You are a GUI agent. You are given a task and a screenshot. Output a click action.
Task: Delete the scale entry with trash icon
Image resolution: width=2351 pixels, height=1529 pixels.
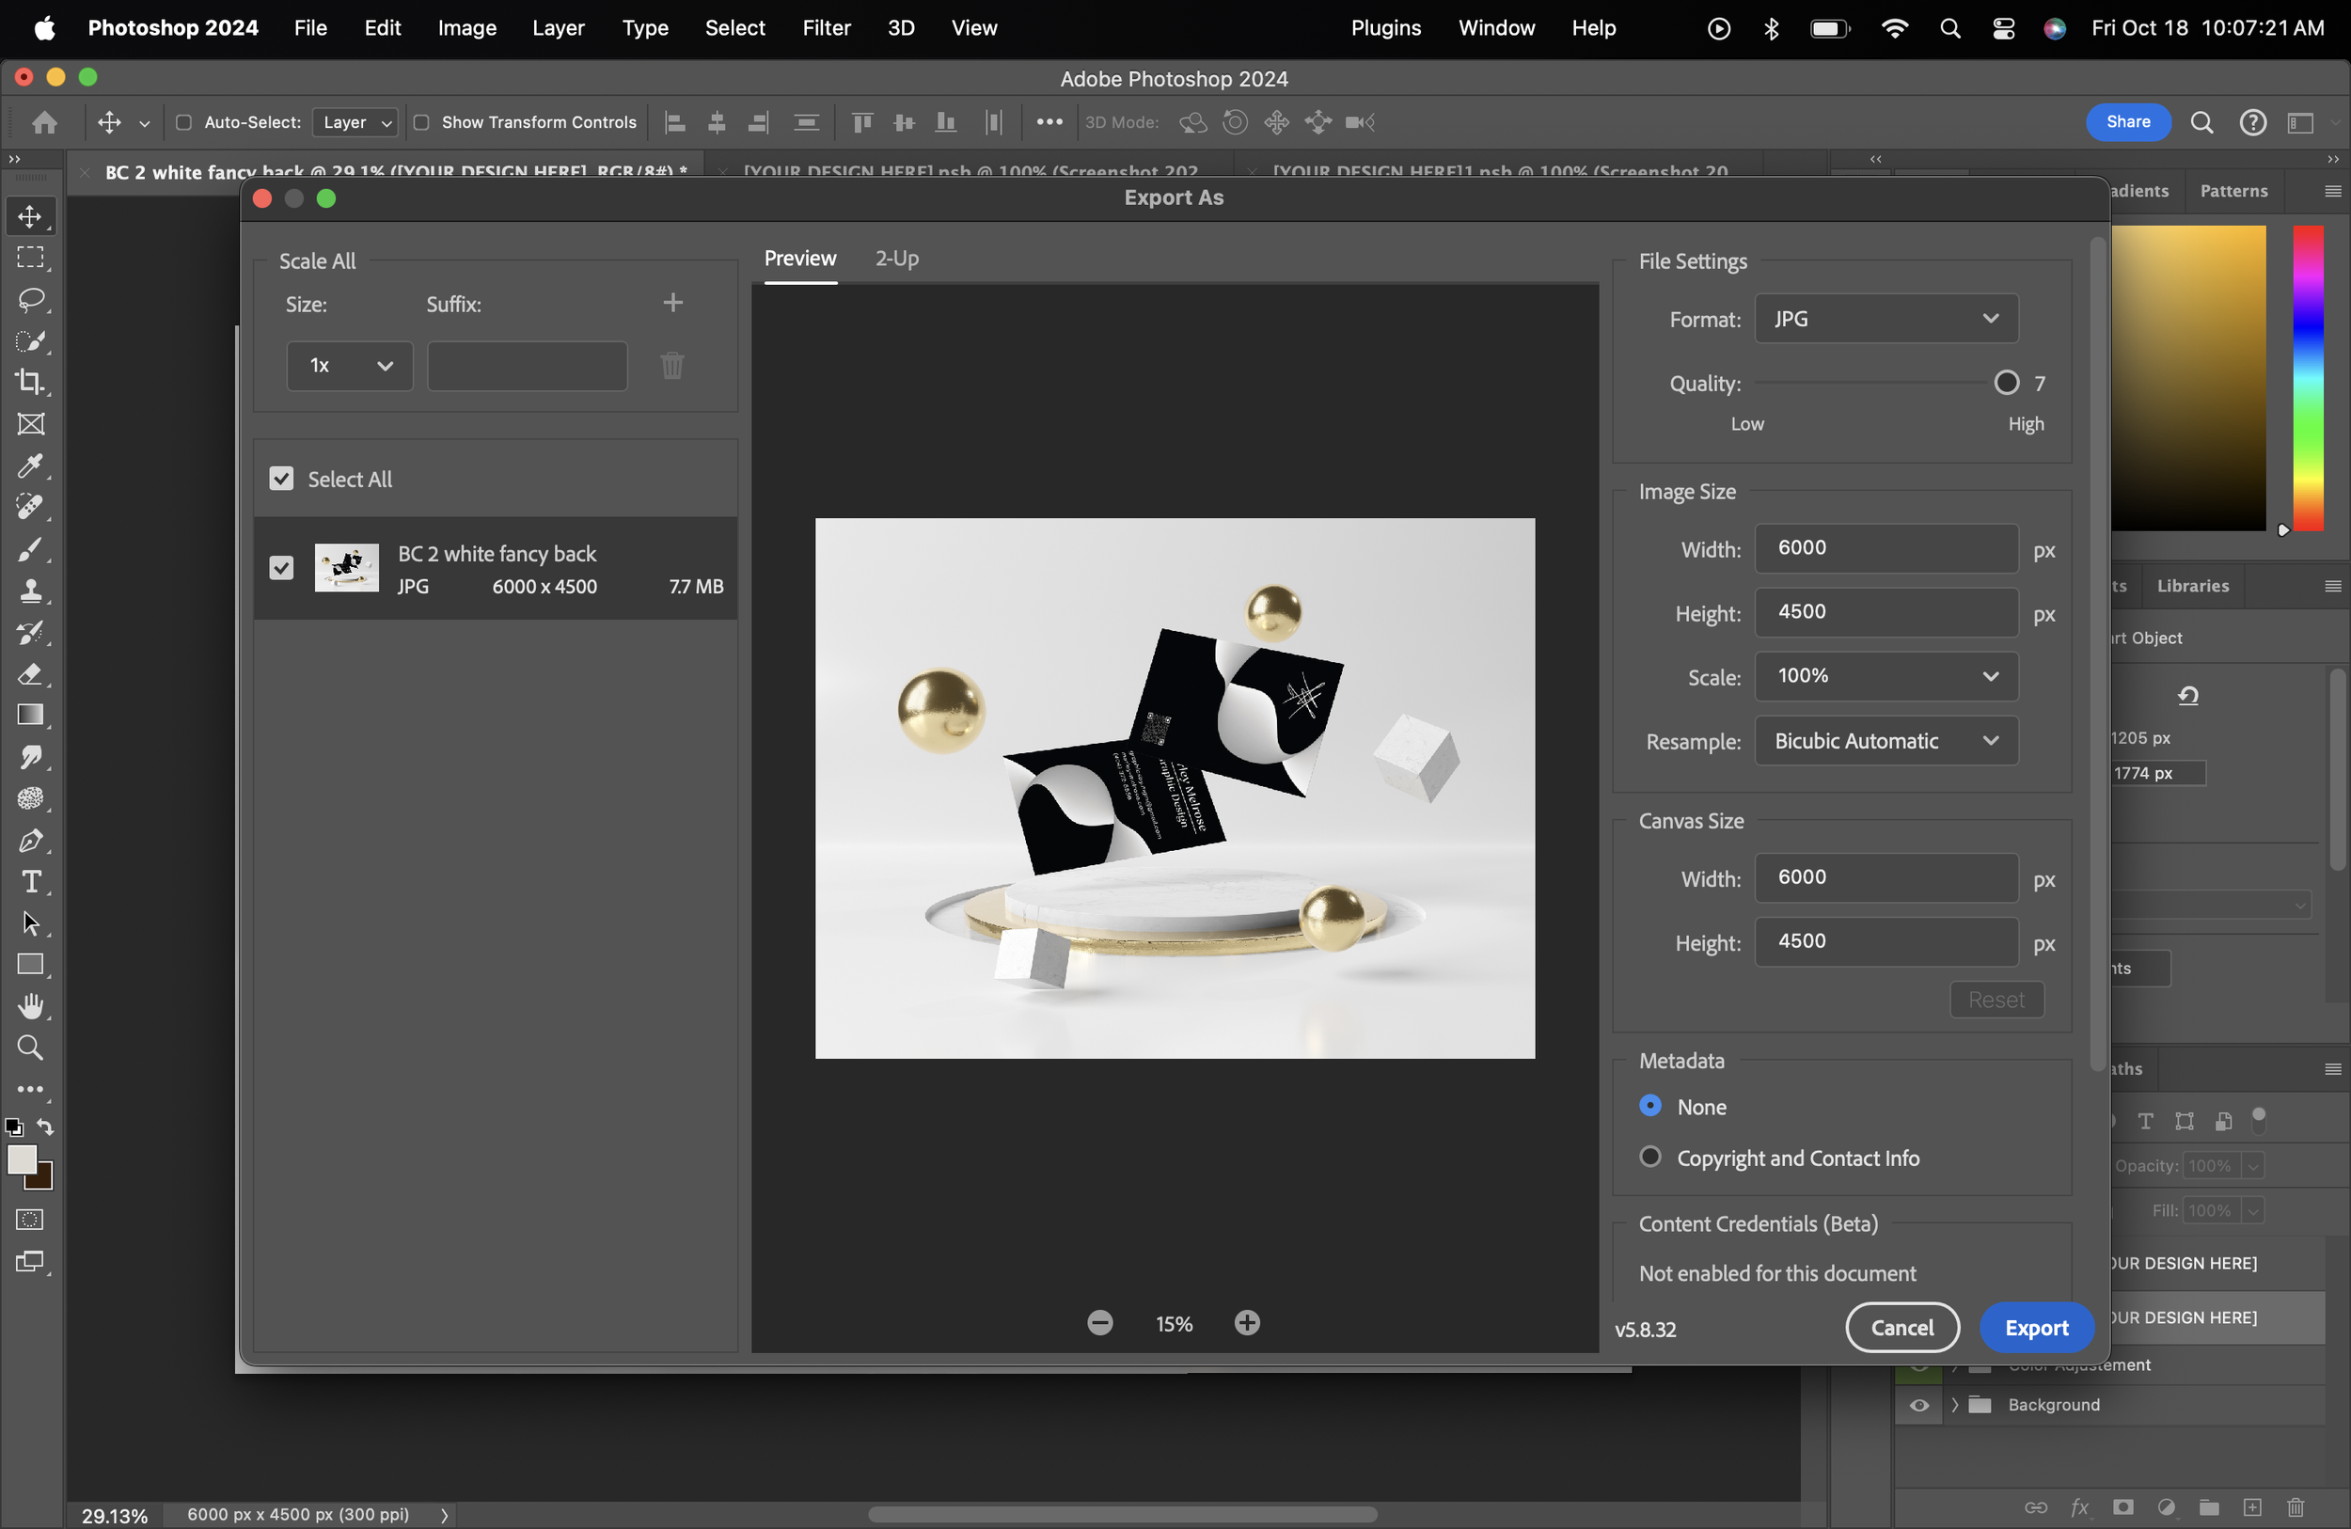pyautogui.click(x=671, y=366)
